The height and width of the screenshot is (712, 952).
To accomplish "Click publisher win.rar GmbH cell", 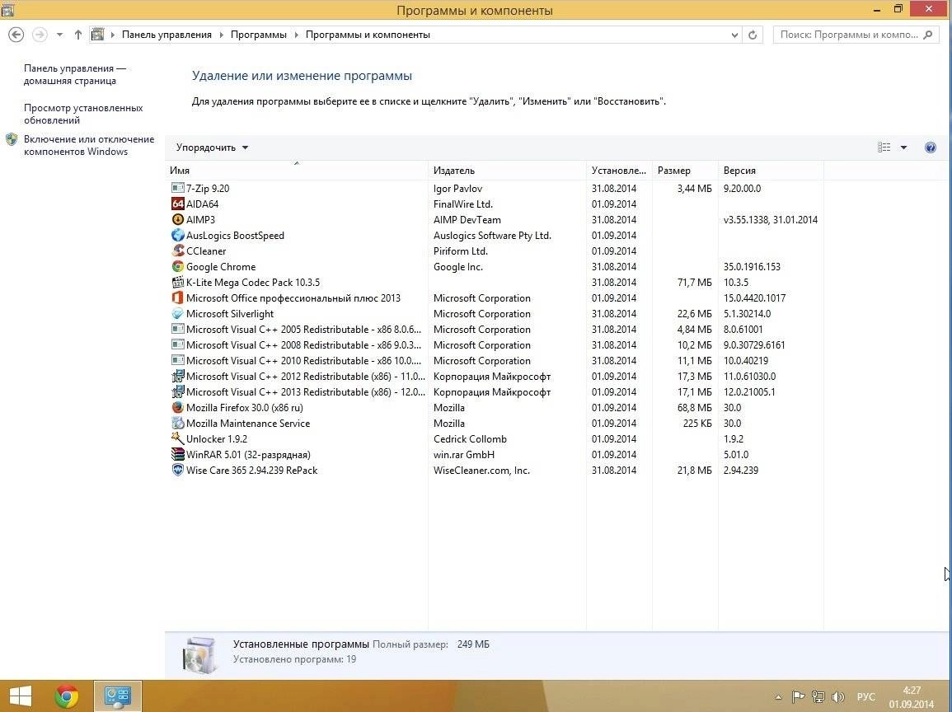I will 464,455.
